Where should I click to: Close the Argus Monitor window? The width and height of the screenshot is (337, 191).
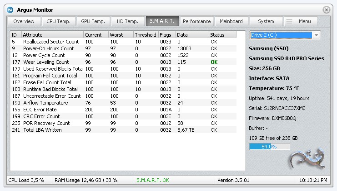pyautogui.click(x=326, y=10)
